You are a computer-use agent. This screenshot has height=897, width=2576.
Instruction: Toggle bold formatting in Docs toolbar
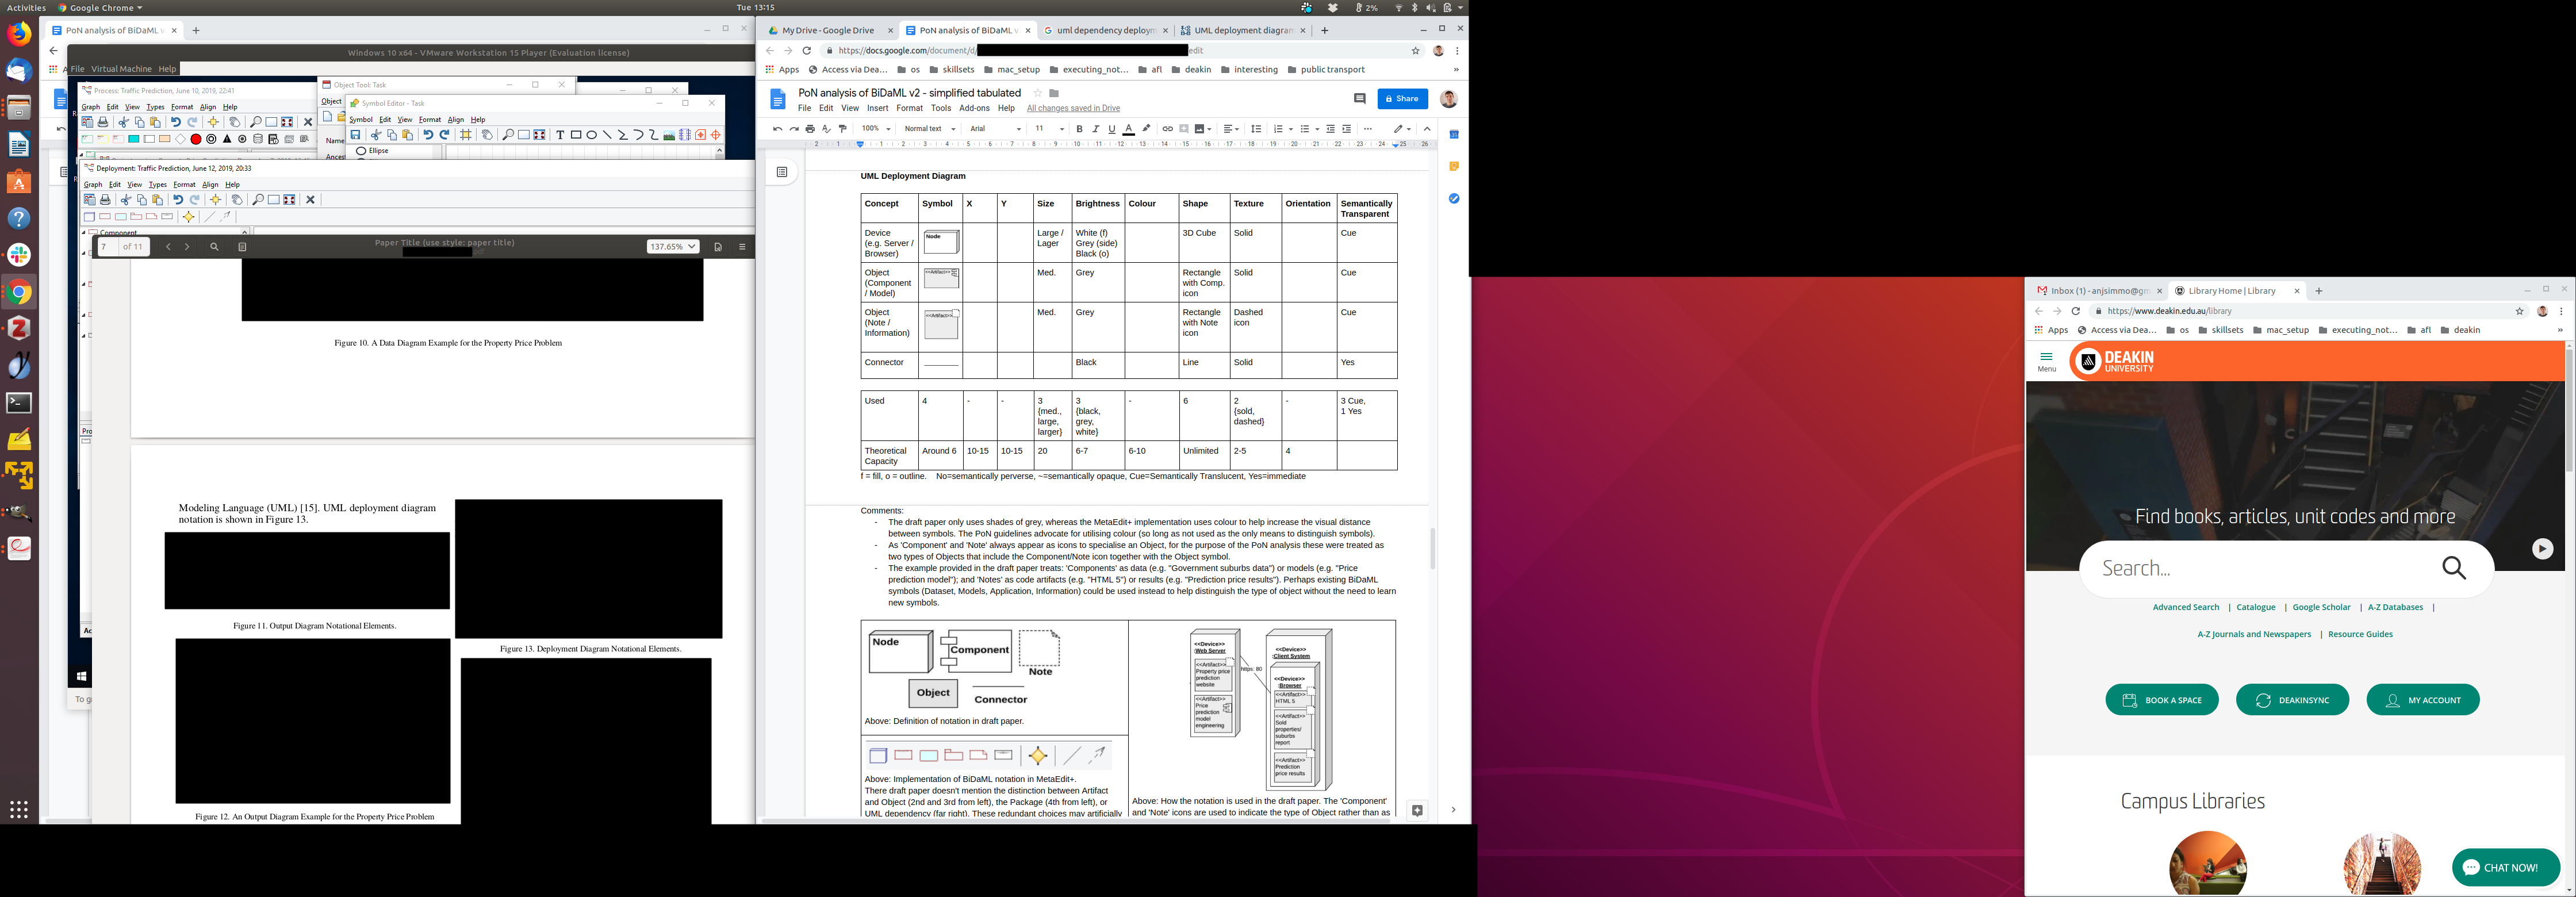tap(1079, 129)
